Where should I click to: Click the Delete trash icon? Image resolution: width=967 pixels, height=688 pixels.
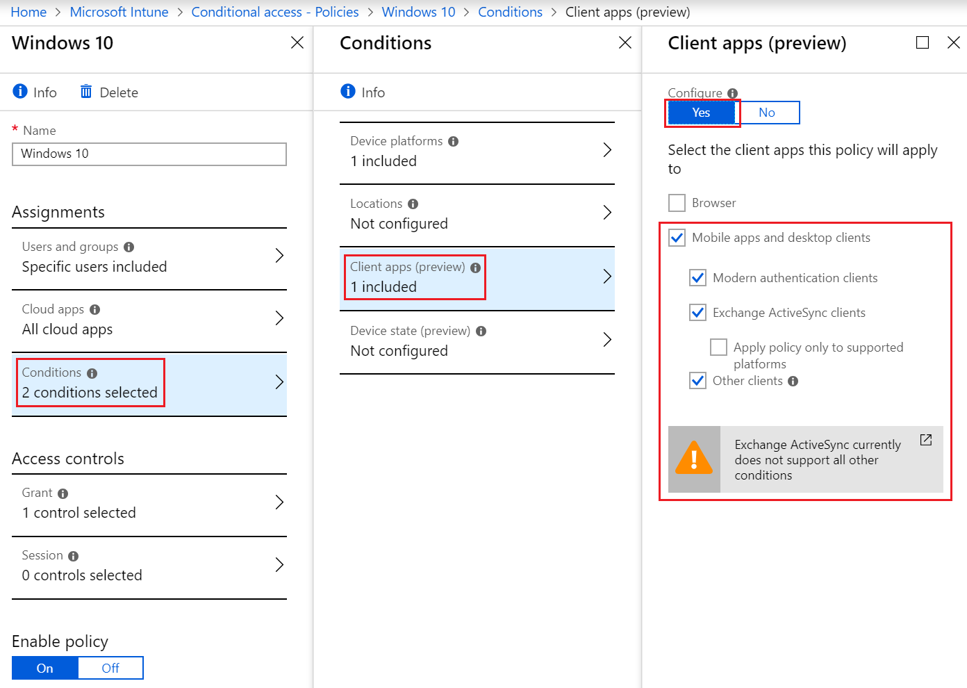[x=86, y=92]
